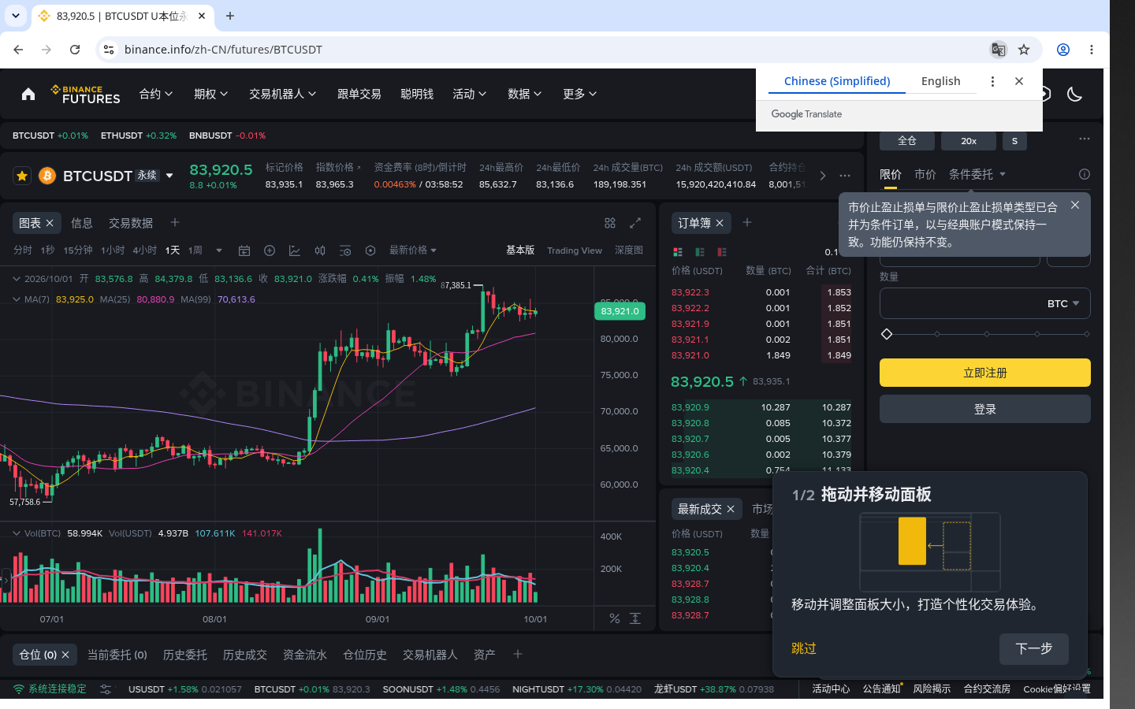Add a chart drawing with plus-circle icon
Viewport: 1135px width, 709px height.
270,251
